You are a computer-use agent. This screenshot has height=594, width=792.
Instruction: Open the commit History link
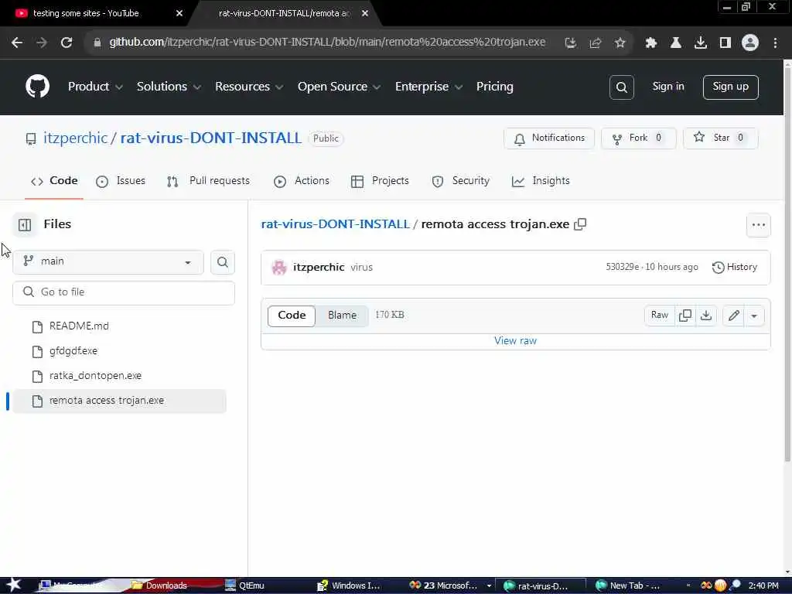click(735, 267)
